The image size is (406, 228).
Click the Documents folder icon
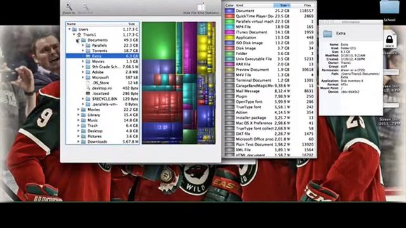coord(84,40)
